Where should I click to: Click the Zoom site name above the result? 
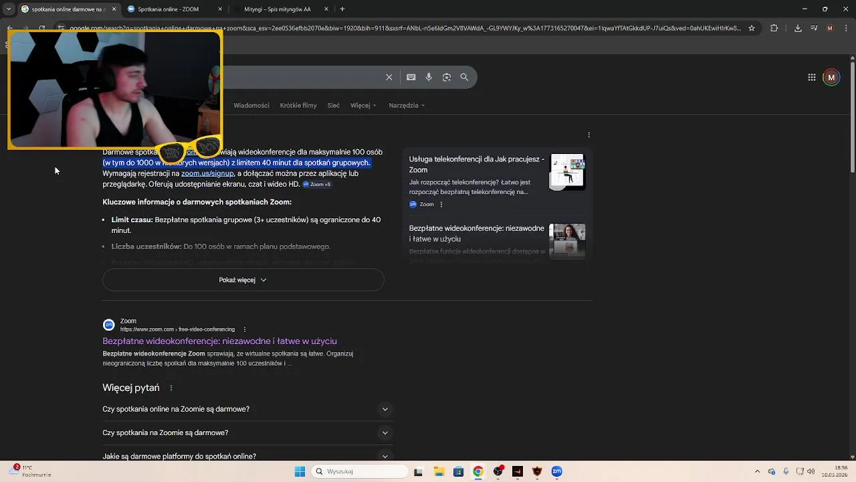click(x=128, y=321)
